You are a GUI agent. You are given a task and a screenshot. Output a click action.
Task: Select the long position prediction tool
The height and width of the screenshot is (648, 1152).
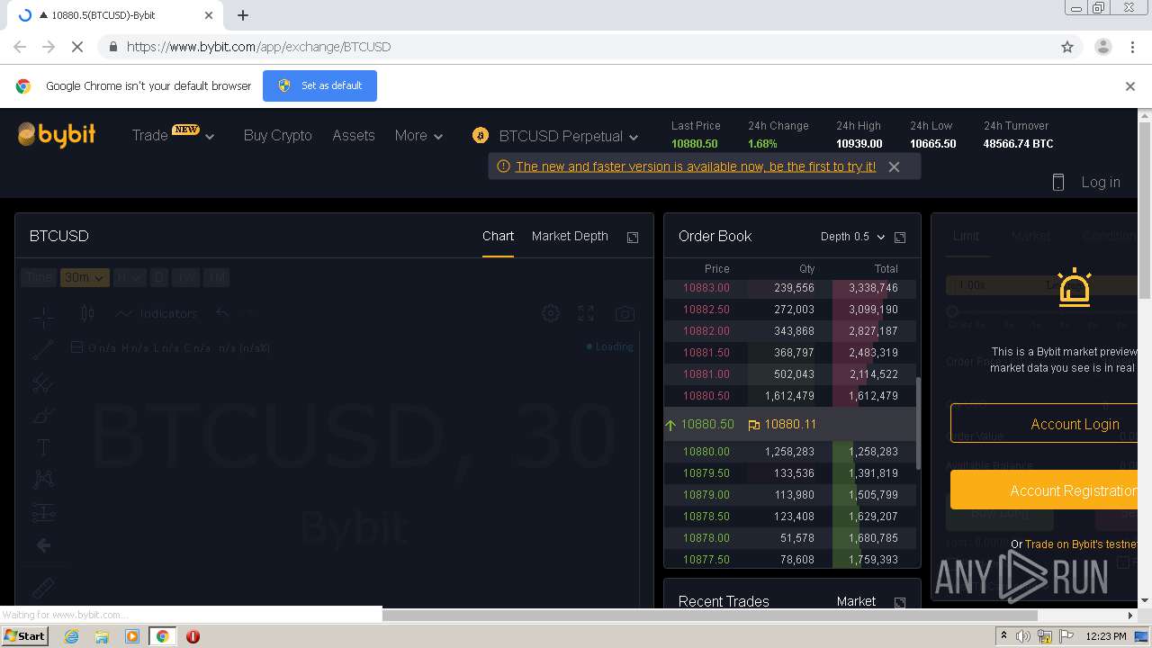tap(43, 513)
